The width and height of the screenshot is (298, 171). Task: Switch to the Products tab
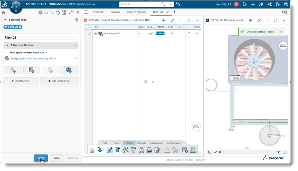pyautogui.click(x=98, y=12)
